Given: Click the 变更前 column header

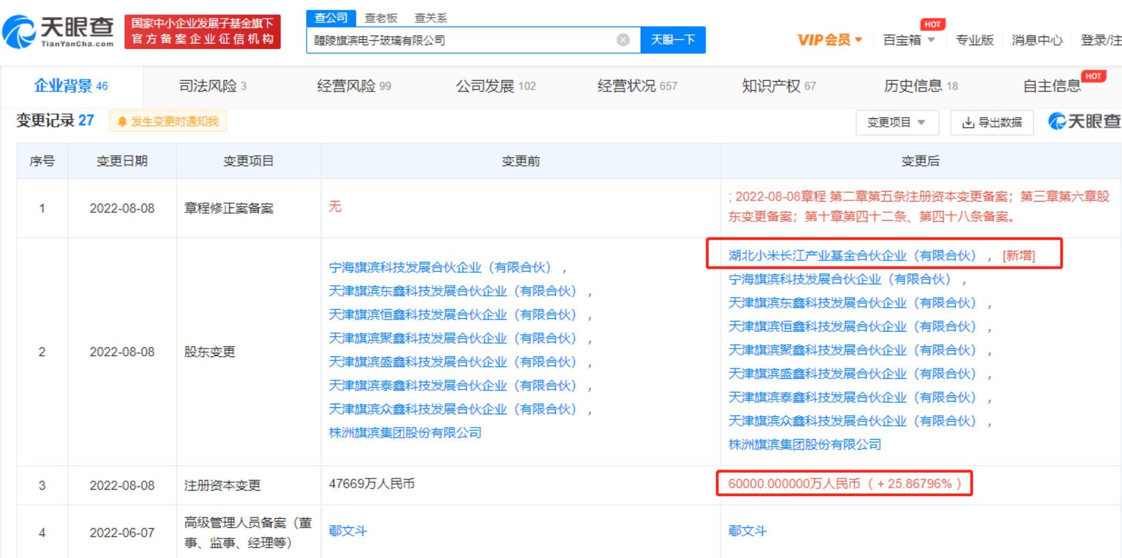Looking at the screenshot, I should click(521, 161).
